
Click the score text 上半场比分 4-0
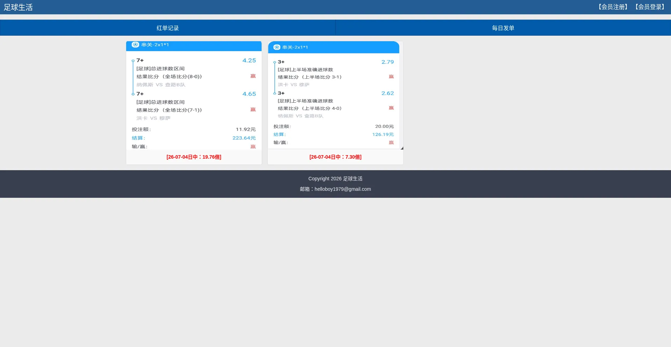tap(322, 109)
